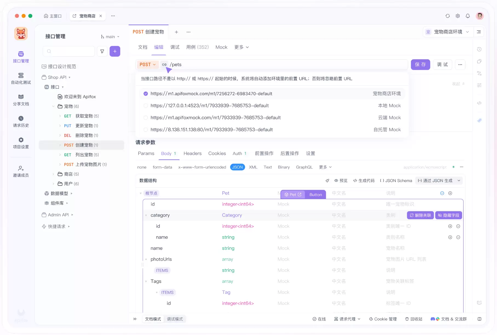
Task: Click the filter icon beside search
Action: click(102, 51)
